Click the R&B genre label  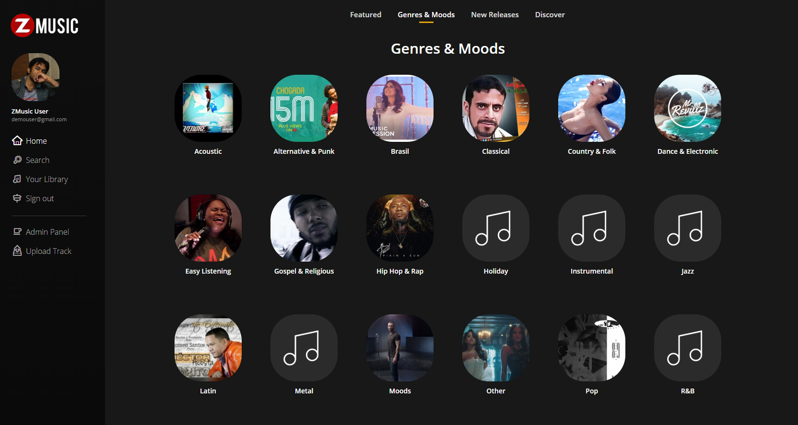click(x=688, y=391)
